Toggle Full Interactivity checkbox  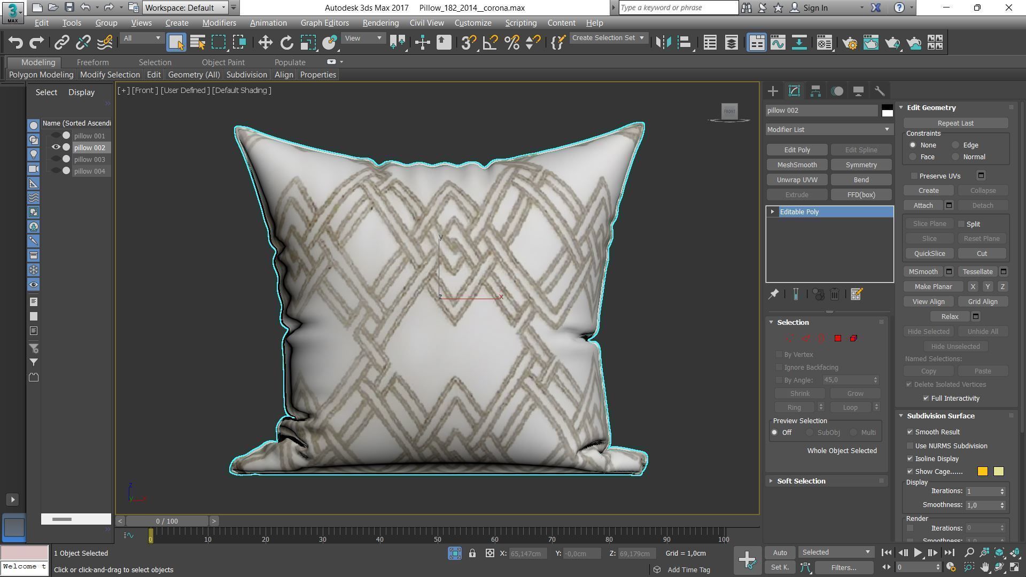pos(926,398)
